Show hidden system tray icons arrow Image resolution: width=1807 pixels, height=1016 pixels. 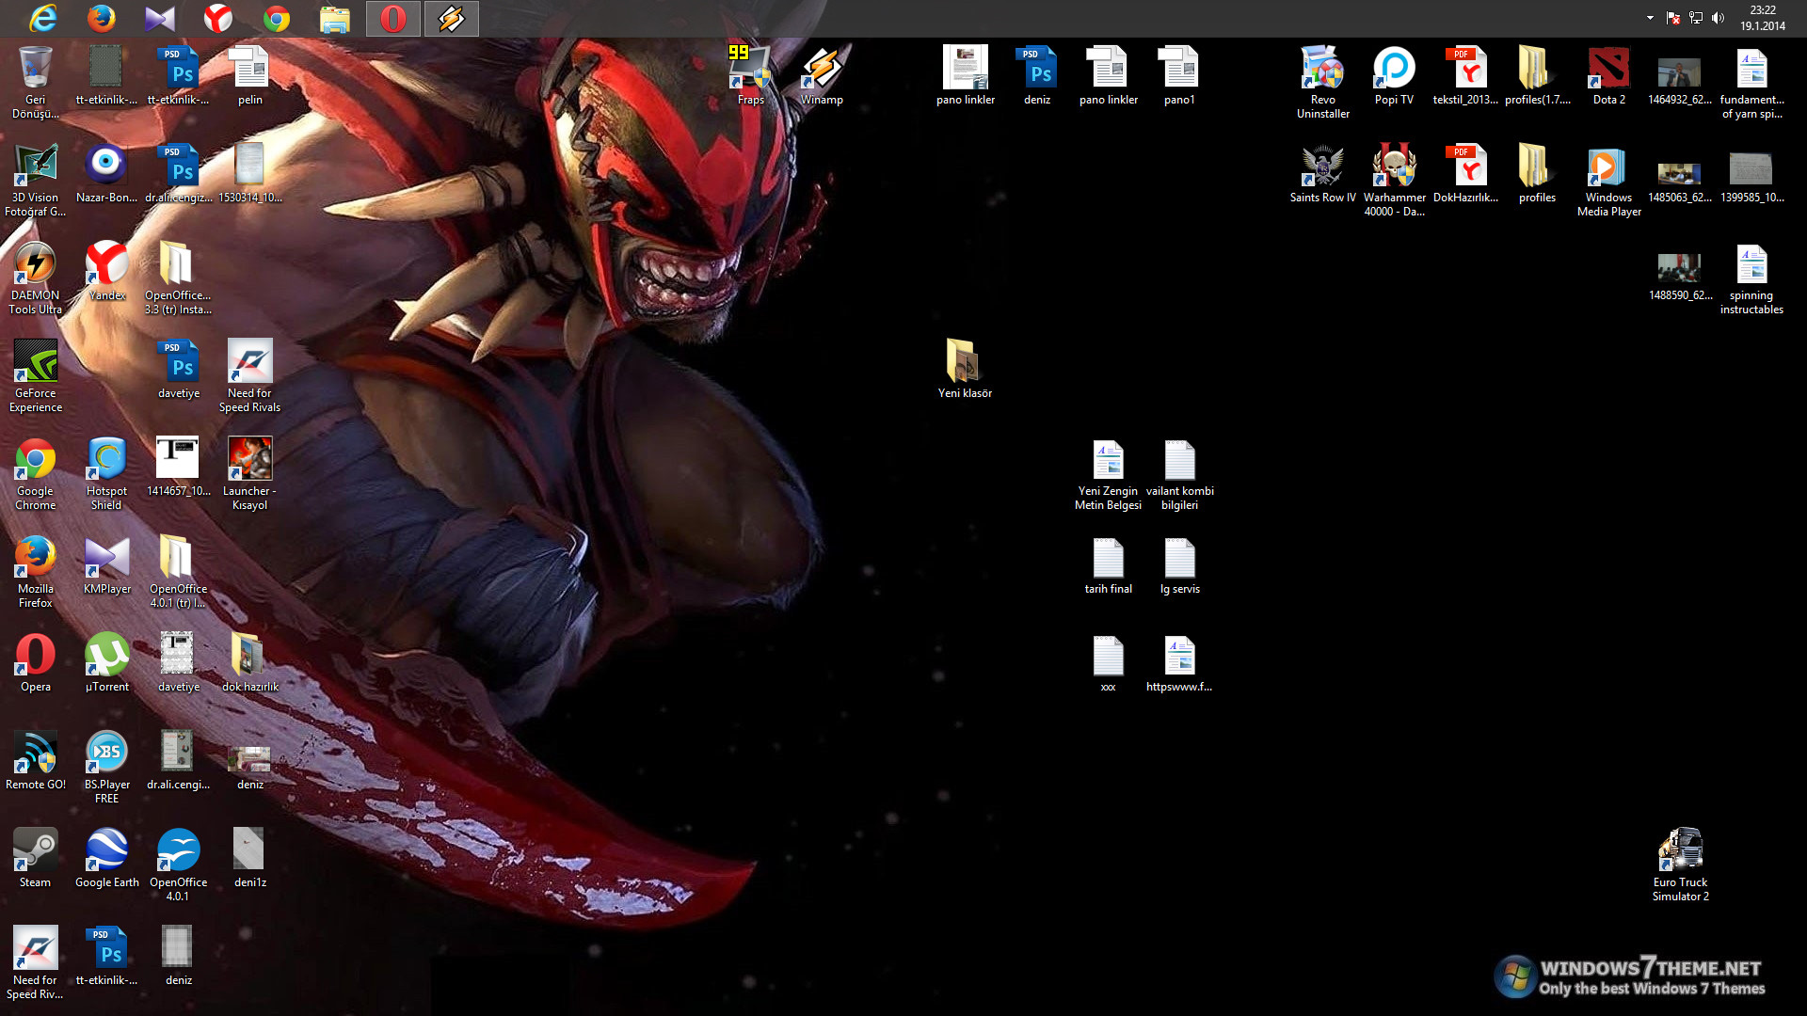click(1650, 18)
